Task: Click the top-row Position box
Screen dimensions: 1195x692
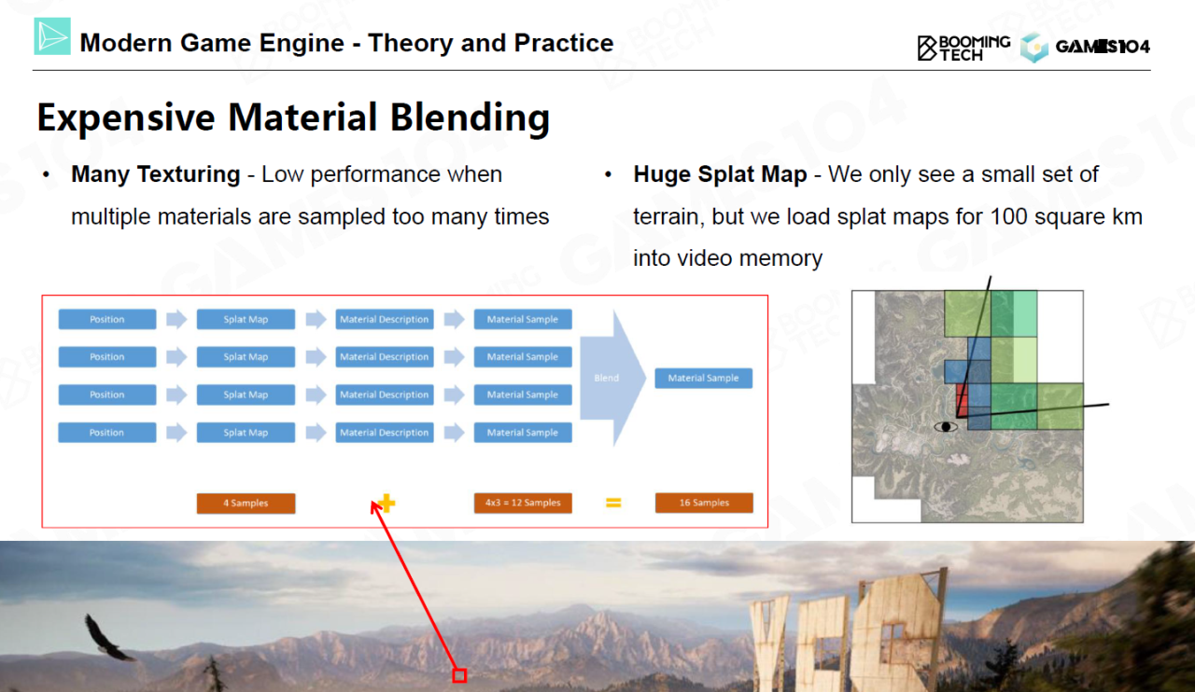Action: click(x=107, y=320)
